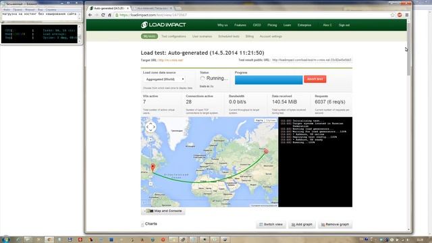
Task: Open the Alex C account link
Action: pos(327,25)
